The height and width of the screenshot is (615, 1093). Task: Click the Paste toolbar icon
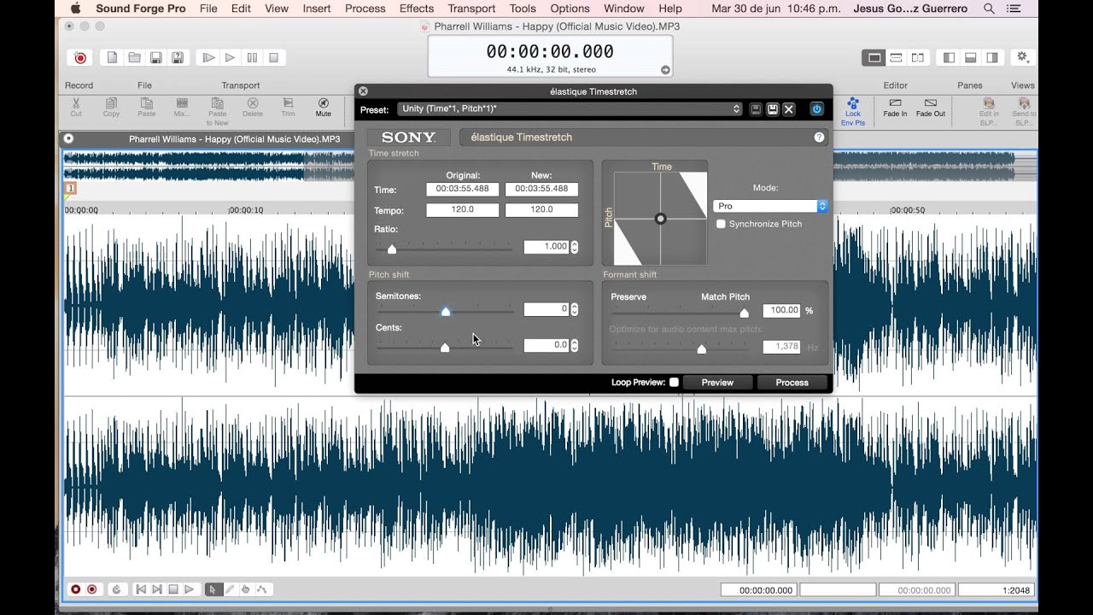(x=147, y=107)
